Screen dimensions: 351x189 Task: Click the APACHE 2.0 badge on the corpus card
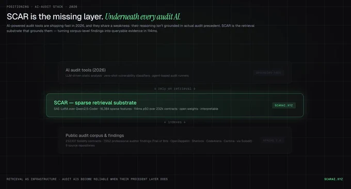pyautogui.click(x=272, y=141)
